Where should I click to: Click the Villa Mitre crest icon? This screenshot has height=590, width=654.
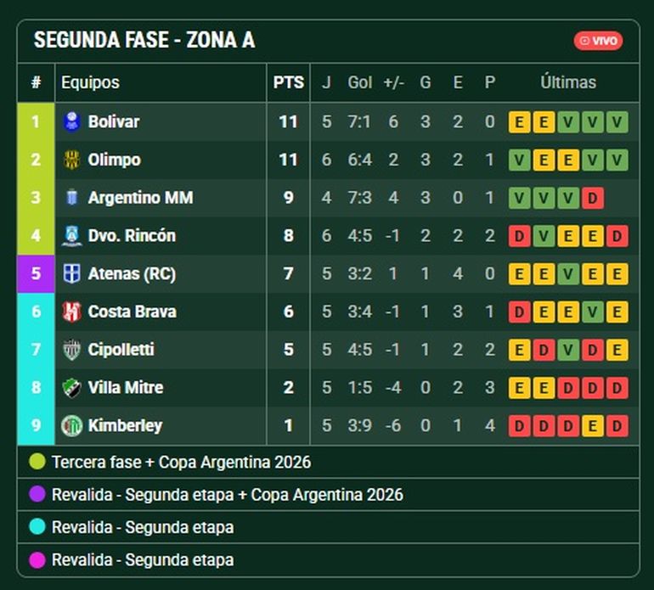(x=71, y=388)
